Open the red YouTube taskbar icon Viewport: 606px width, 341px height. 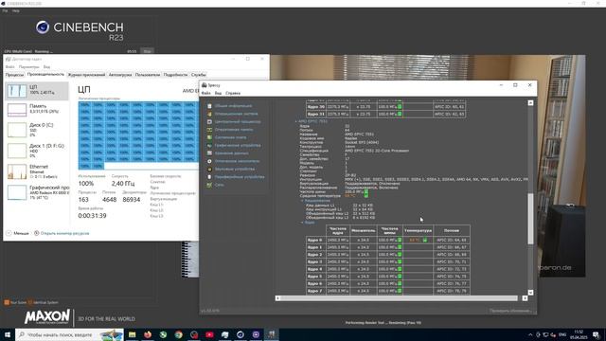coord(209,334)
